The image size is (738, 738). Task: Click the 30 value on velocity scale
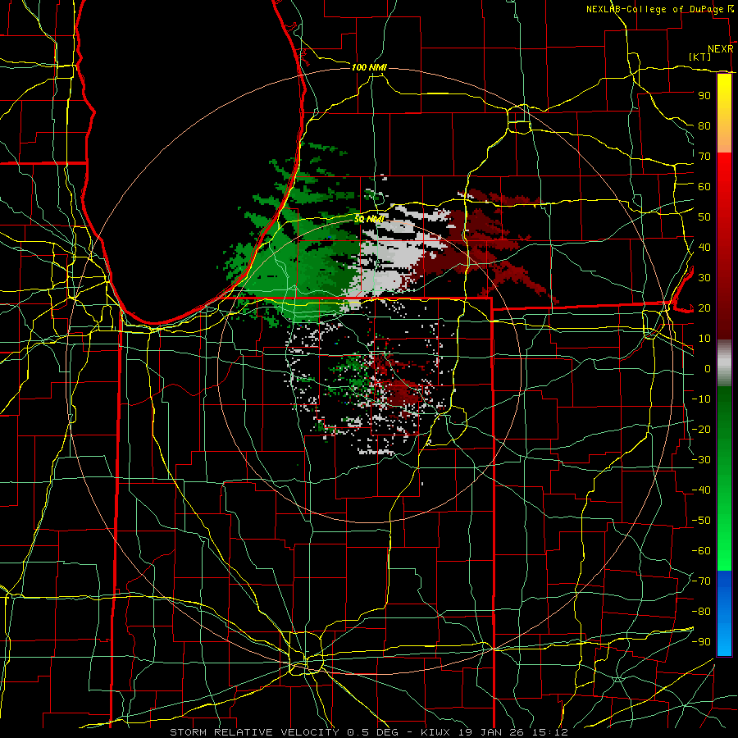coord(704,278)
